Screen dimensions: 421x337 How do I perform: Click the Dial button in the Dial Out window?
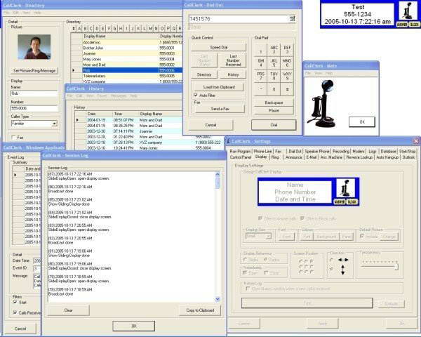(x=274, y=125)
